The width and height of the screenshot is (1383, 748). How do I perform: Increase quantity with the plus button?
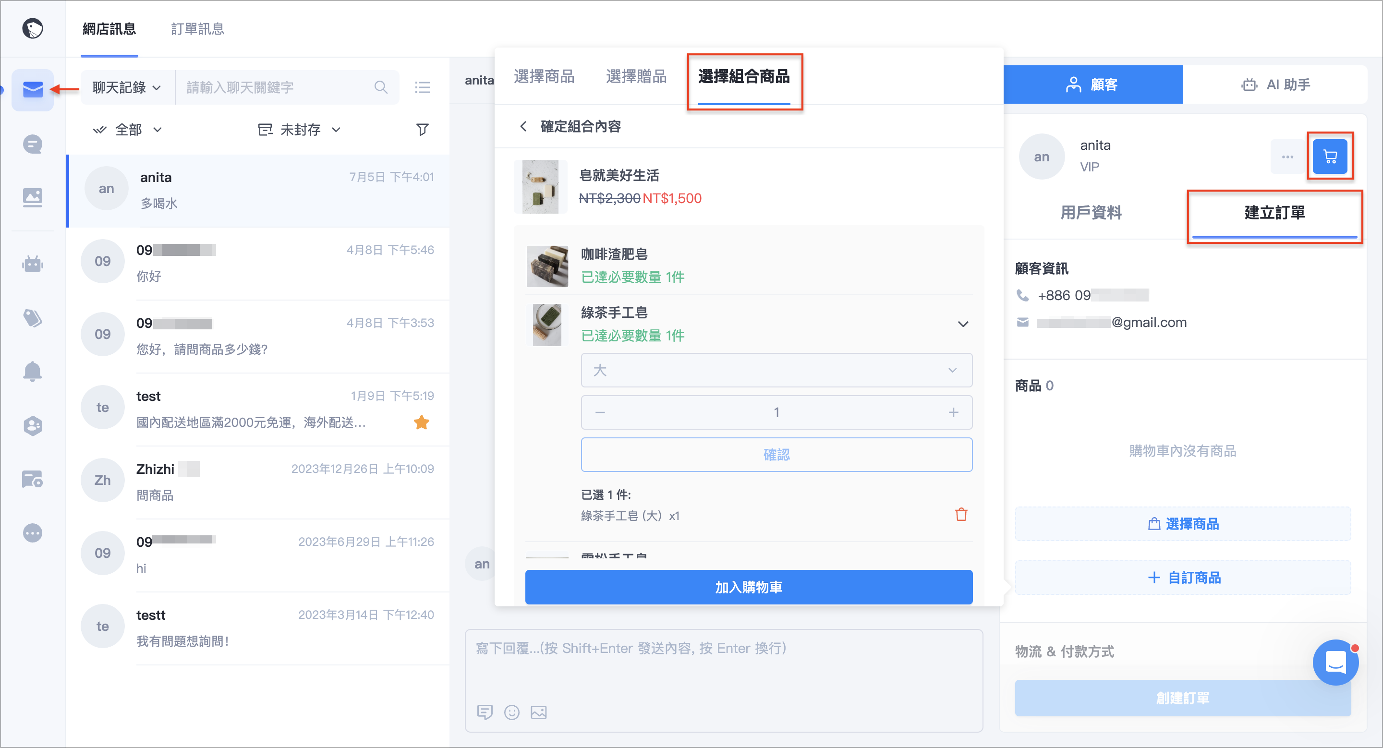pos(953,412)
